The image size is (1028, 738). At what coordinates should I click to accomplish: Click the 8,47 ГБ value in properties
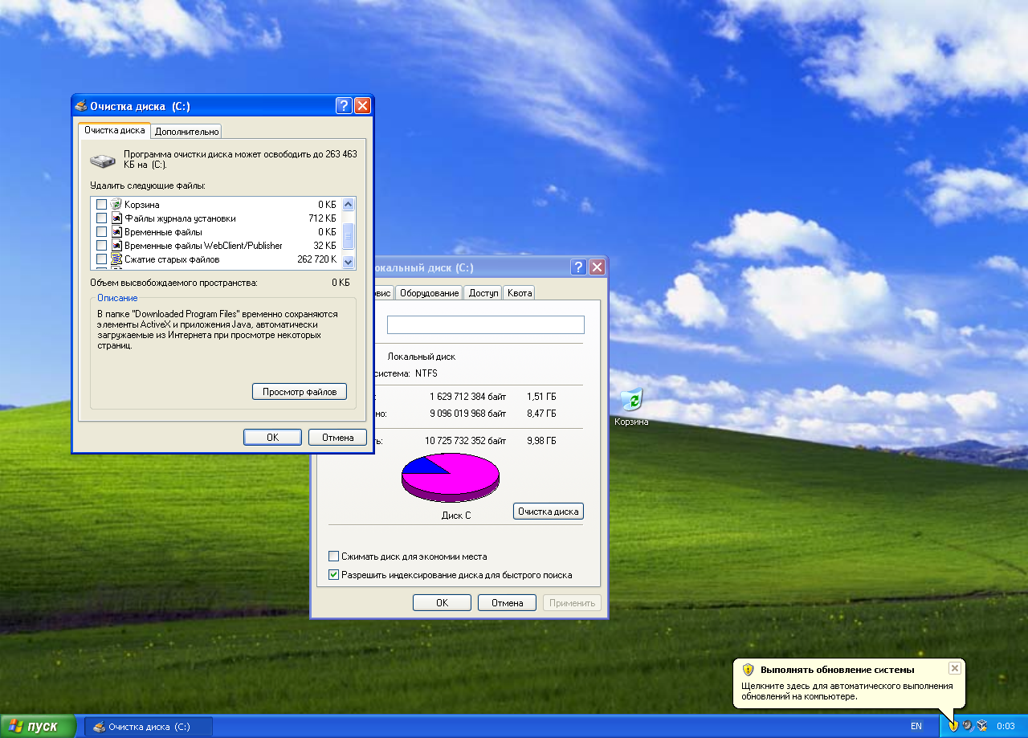click(541, 413)
